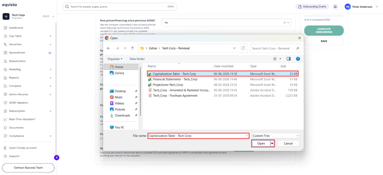
Task: Open the dialog help icon
Action: [298, 59]
